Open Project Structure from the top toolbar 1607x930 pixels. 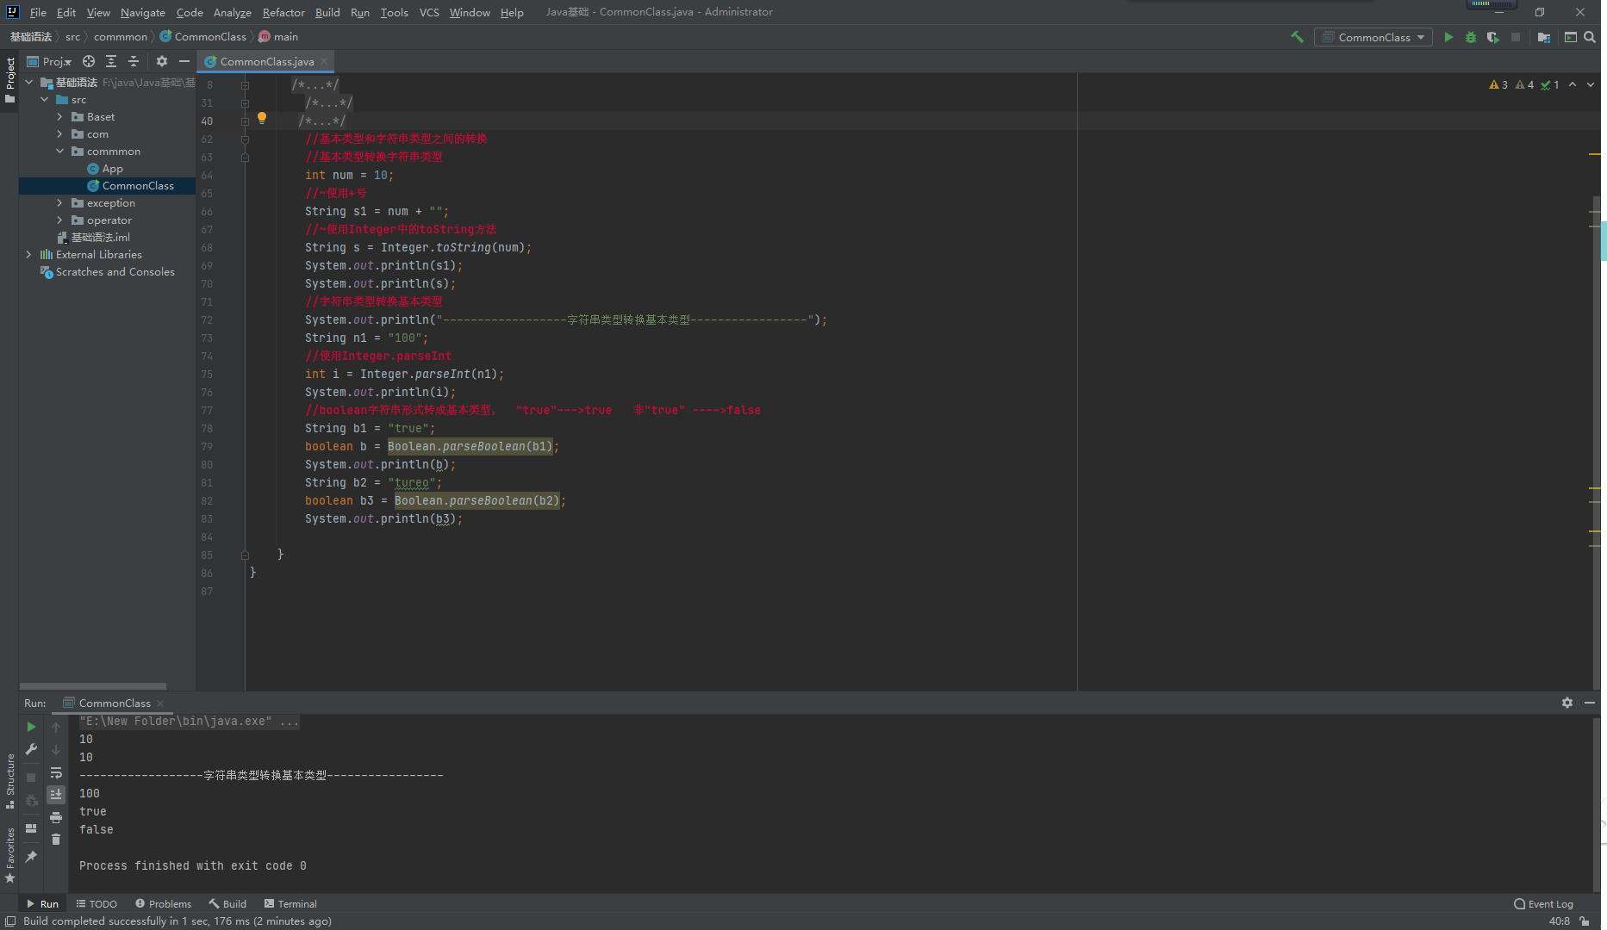tap(1544, 37)
